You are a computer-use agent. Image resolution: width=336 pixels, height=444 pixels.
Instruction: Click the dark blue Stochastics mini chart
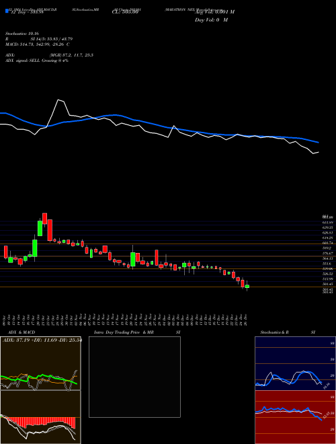tap(295, 363)
